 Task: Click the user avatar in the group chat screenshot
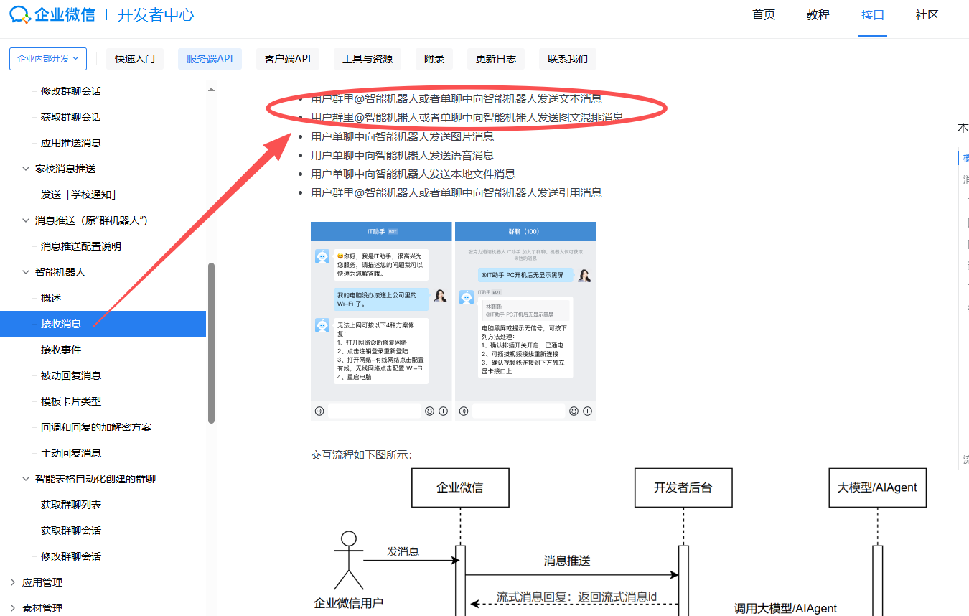click(584, 274)
